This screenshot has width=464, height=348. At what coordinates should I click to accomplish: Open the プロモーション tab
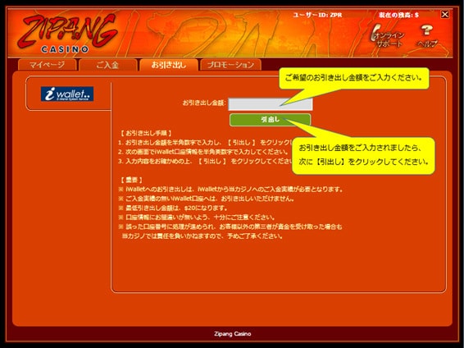tap(230, 65)
